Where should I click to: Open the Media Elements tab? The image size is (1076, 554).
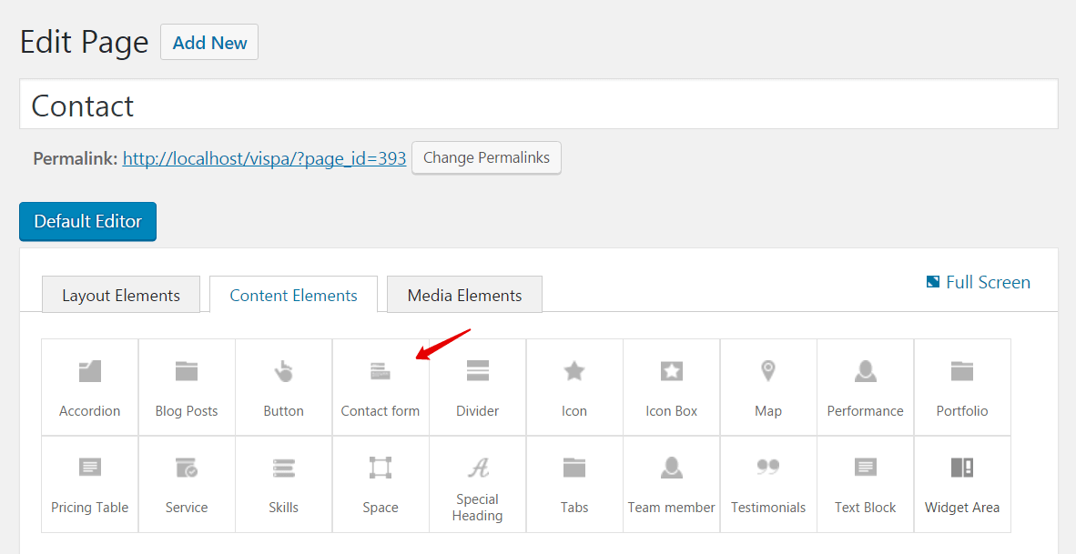tap(464, 296)
